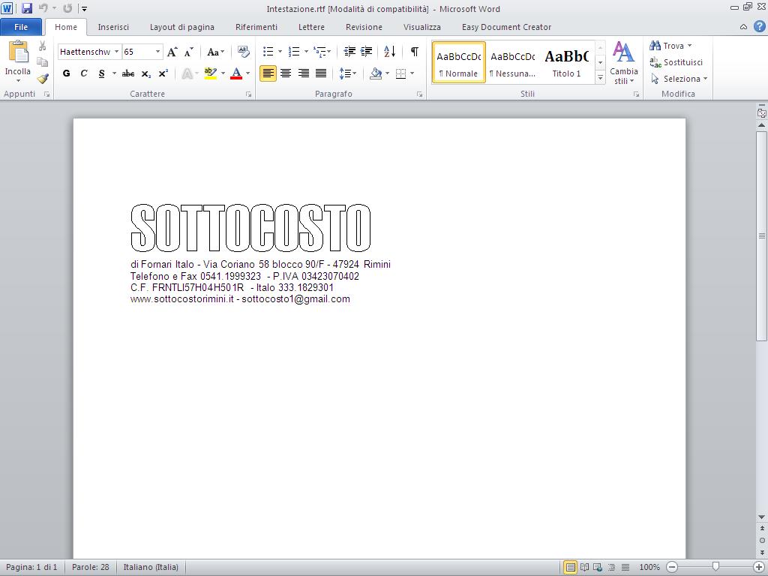Click the Format Painter brush icon
Image resolution: width=768 pixels, height=576 pixels.
(x=43, y=79)
